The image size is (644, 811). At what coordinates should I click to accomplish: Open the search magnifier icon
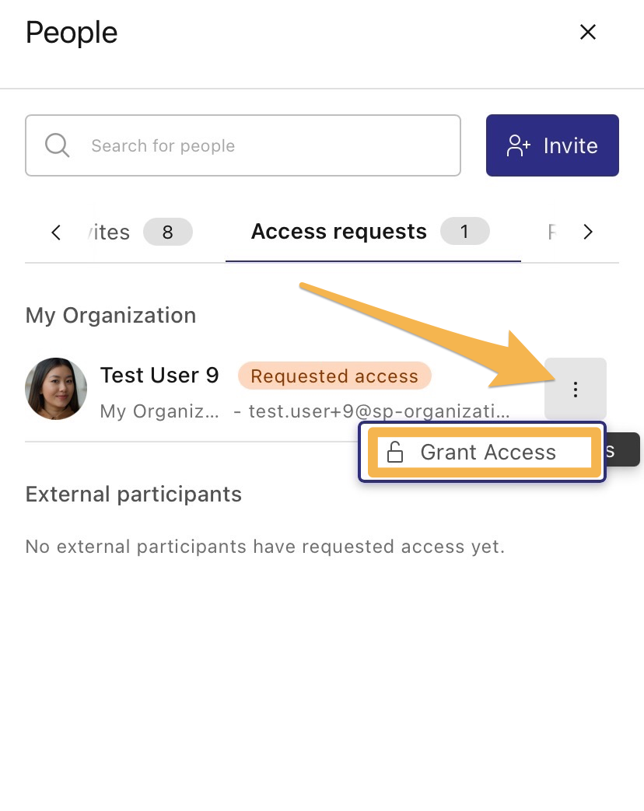click(x=57, y=145)
